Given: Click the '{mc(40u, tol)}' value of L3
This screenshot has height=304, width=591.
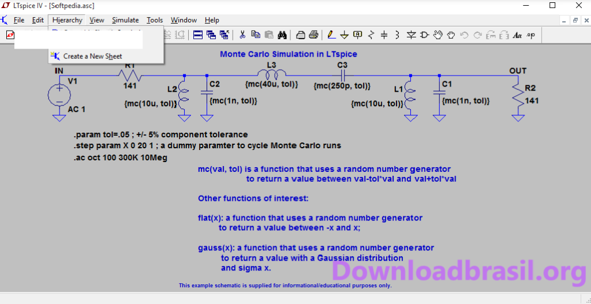Looking at the screenshot, I should (x=272, y=85).
